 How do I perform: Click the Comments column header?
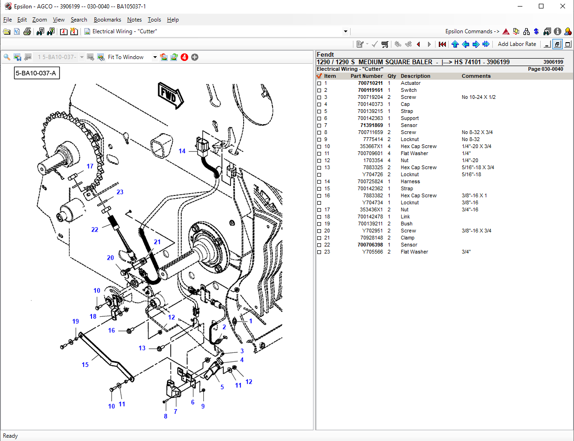pos(476,76)
